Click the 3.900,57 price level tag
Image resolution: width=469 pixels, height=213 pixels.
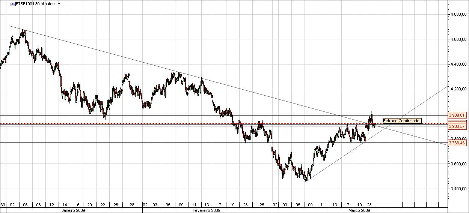pyautogui.click(x=457, y=126)
